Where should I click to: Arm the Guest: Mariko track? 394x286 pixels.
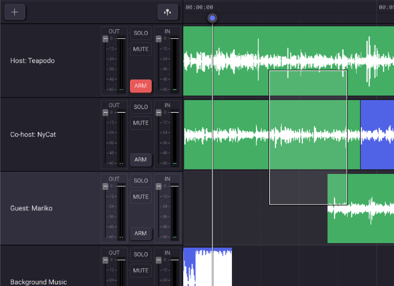[x=141, y=233]
